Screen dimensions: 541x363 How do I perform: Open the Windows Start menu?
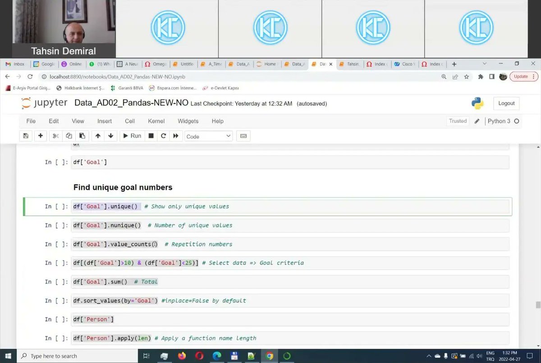[x=8, y=356]
